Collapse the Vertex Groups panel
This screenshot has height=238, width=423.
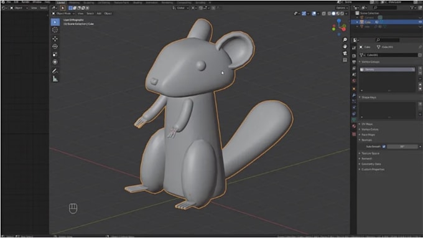(370, 62)
